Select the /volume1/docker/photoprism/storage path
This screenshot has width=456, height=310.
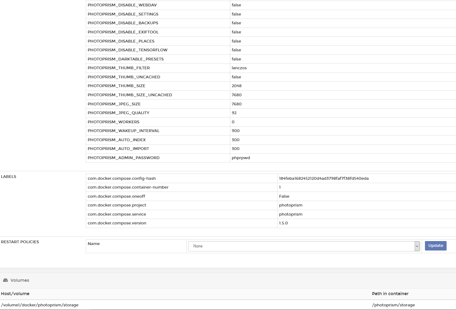[x=40, y=305]
